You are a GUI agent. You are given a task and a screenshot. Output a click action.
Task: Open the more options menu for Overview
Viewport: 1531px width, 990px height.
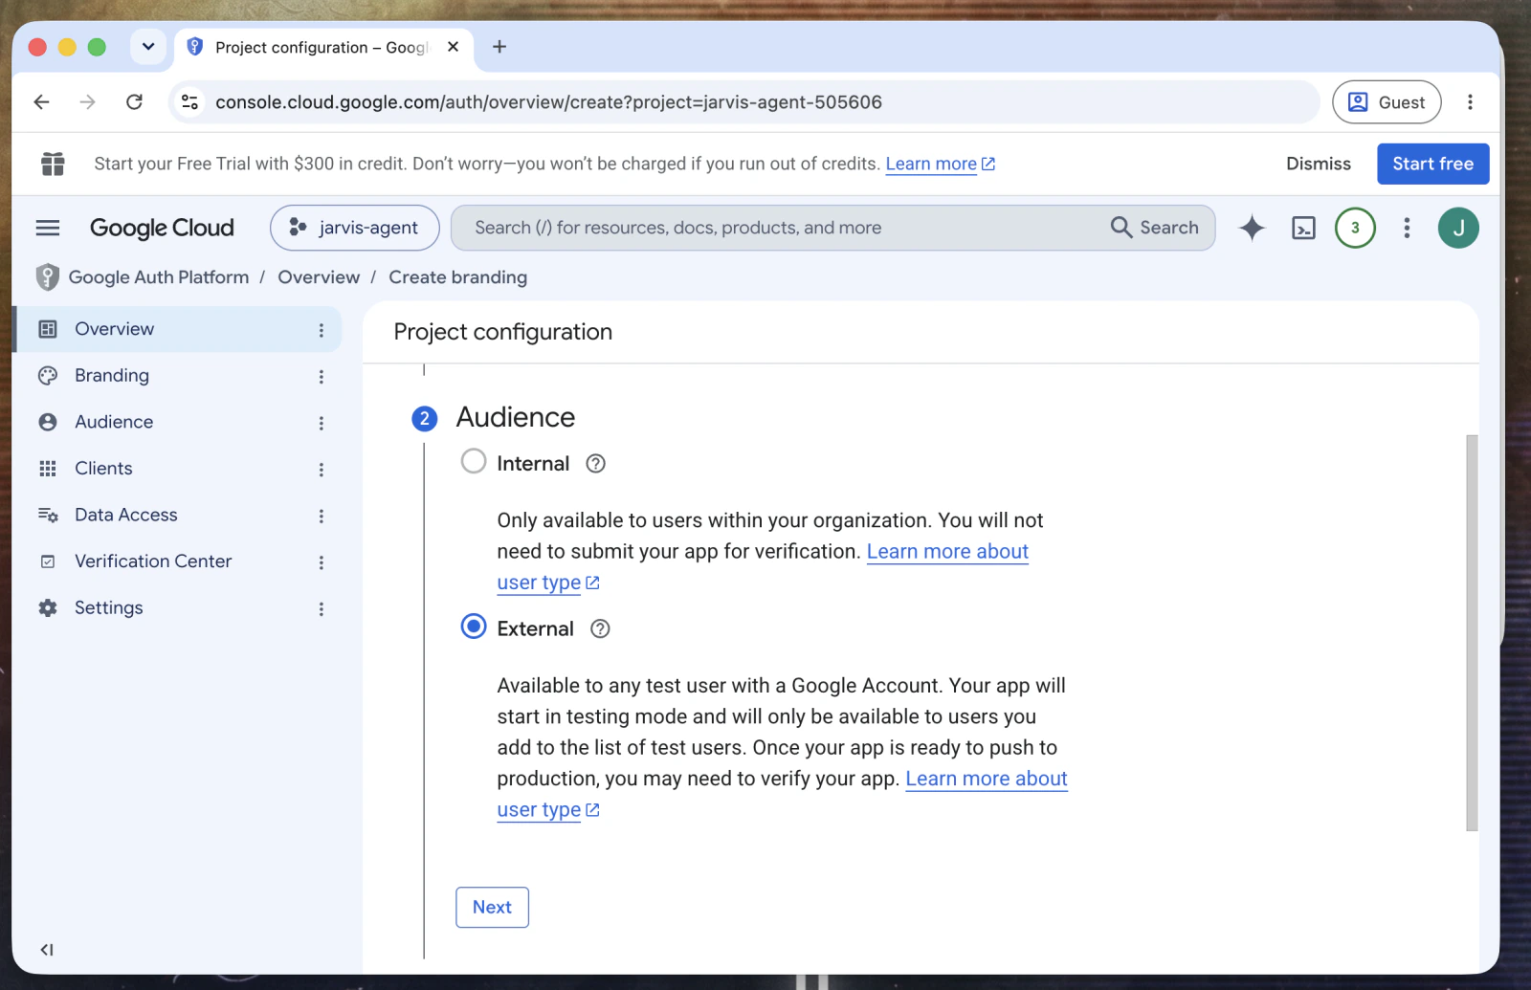pyautogui.click(x=322, y=330)
